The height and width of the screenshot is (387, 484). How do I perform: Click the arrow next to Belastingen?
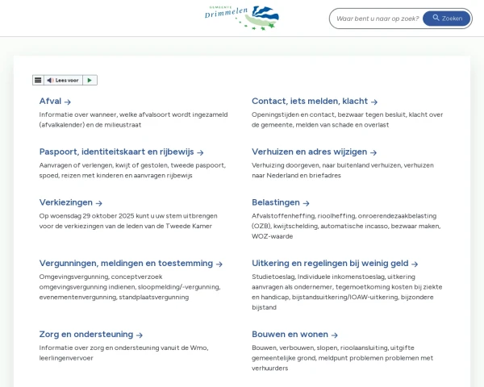click(306, 203)
